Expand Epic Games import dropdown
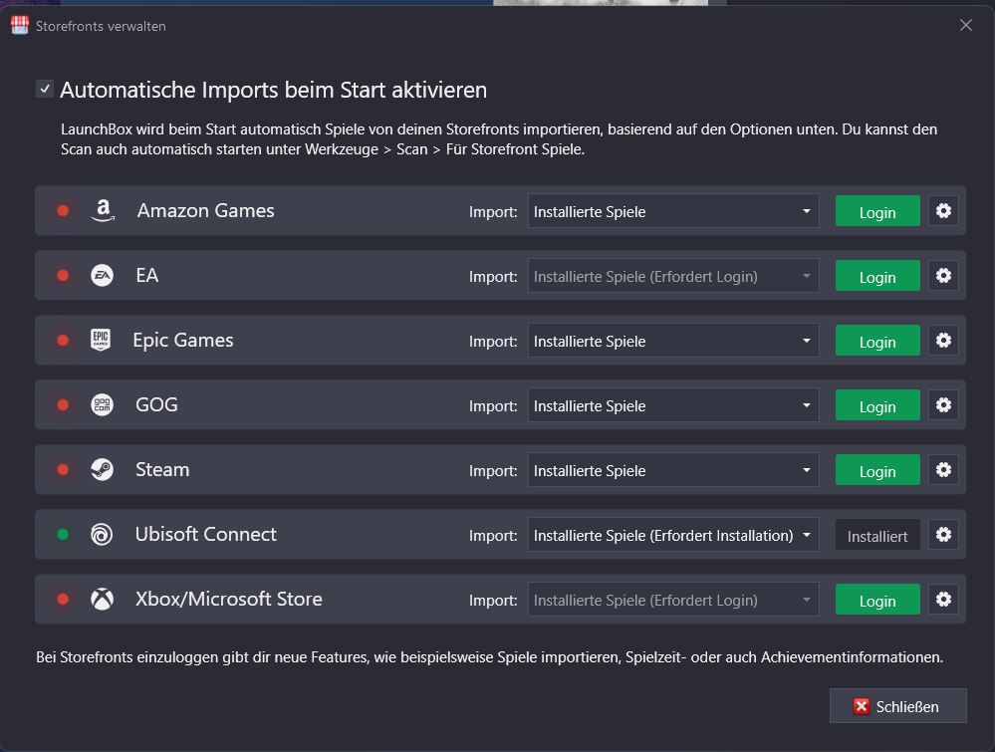The width and height of the screenshot is (995, 752). [673, 341]
